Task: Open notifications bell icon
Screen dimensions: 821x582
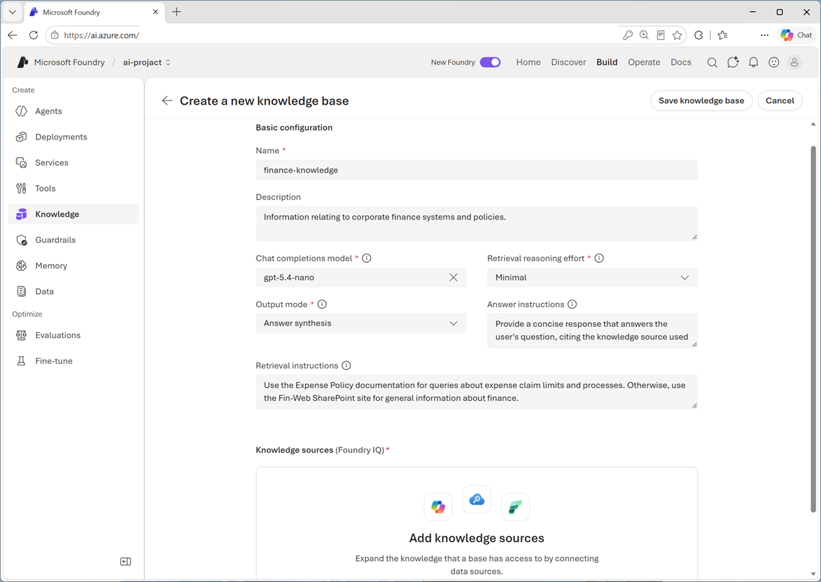Action: coord(753,62)
